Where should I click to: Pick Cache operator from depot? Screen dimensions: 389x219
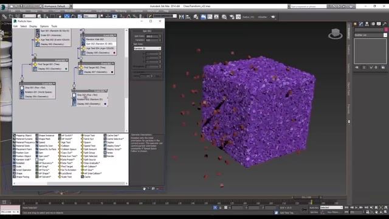tap(86, 177)
